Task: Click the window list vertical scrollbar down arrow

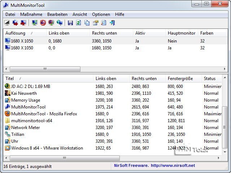Action: coord(225,151)
